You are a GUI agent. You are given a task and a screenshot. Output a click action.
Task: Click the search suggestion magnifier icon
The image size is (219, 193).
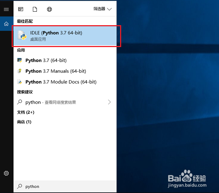(20, 102)
